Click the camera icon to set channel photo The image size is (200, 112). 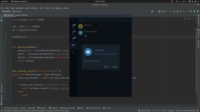click(x=88, y=52)
